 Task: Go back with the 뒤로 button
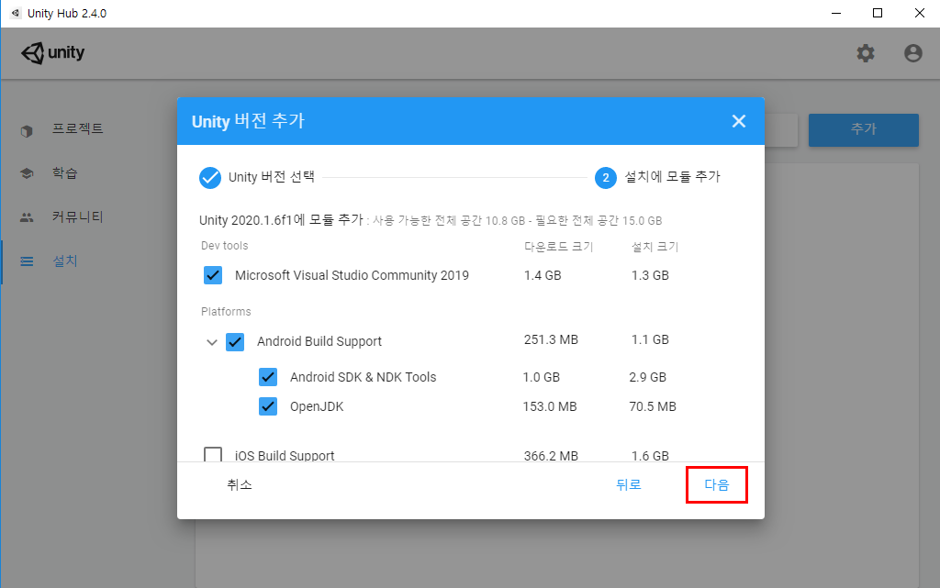click(x=628, y=484)
